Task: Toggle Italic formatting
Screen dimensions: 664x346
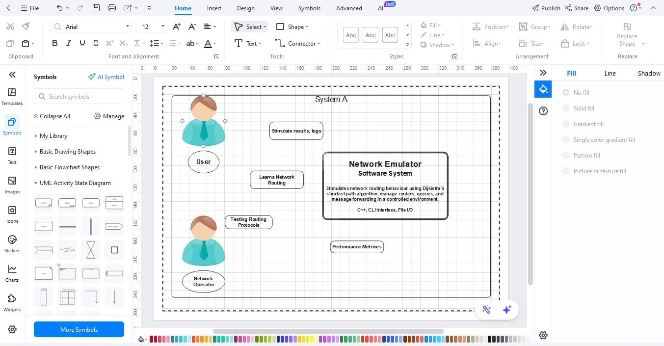Action: coord(68,43)
